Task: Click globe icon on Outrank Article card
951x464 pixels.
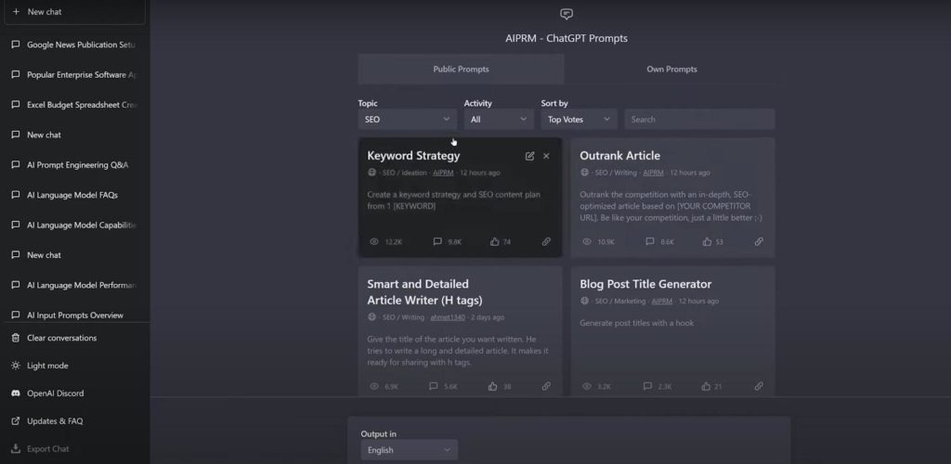Action: coord(585,173)
